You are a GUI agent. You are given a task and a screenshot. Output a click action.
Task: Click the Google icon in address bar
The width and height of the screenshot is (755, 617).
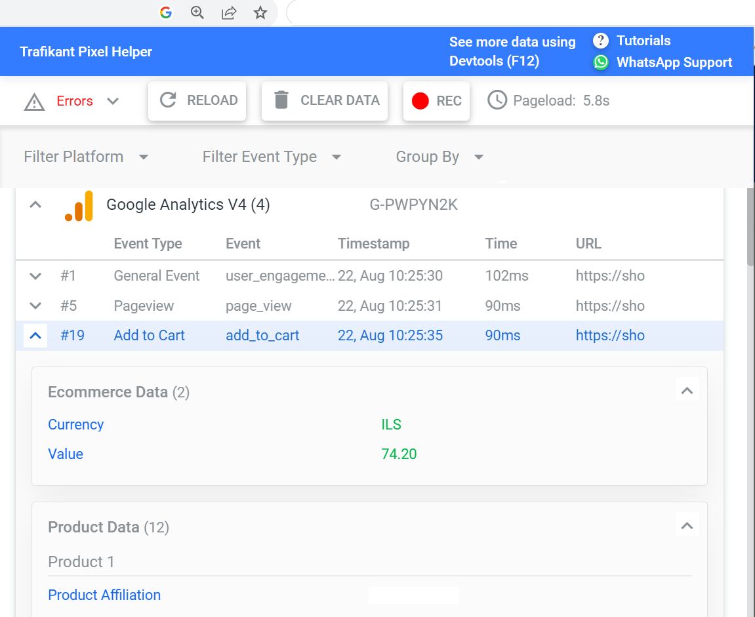point(166,12)
